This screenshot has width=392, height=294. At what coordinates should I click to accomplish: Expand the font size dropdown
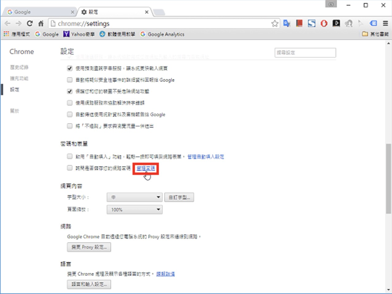pyautogui.click(x=134, y=197)
